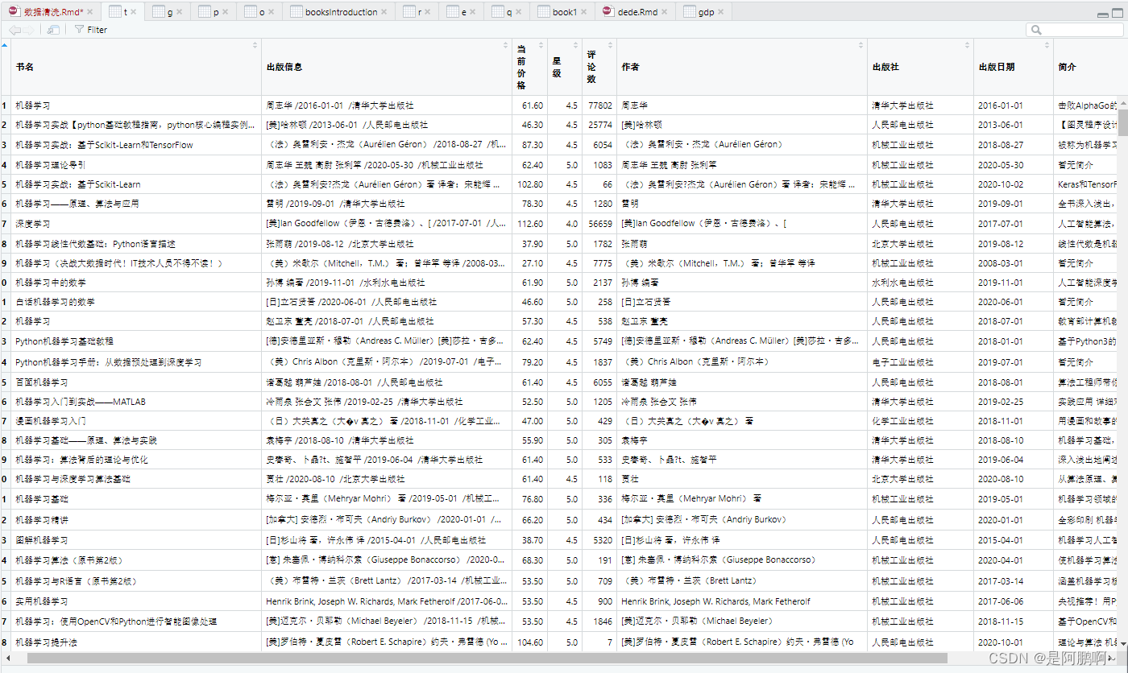The height and width of the screenshot is (673, 1128).
Task: Select the 深度学习 book title cell
Action: coord(135,224)
